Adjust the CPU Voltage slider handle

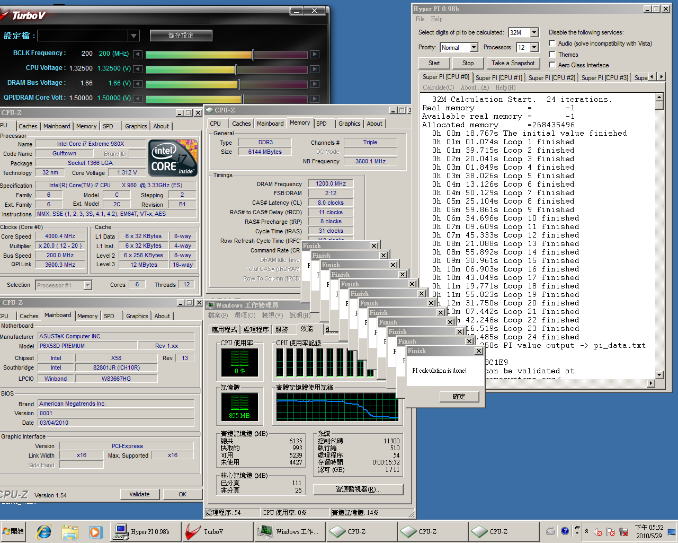pyautogui.click(x=236, y=69)
